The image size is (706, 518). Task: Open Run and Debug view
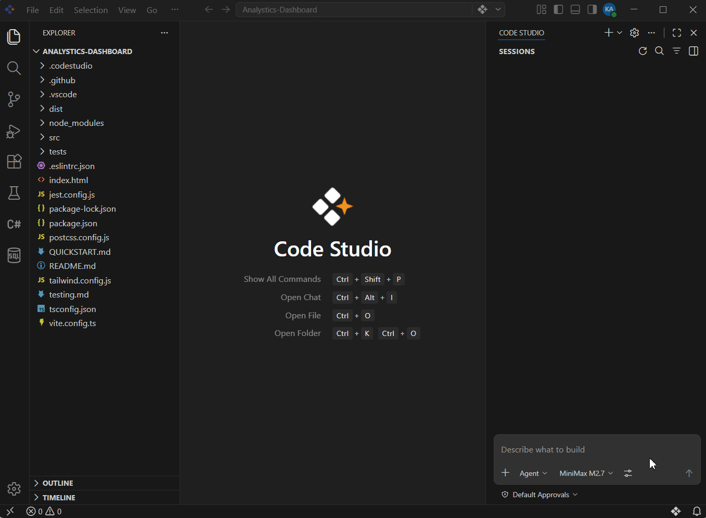(14, 131)
